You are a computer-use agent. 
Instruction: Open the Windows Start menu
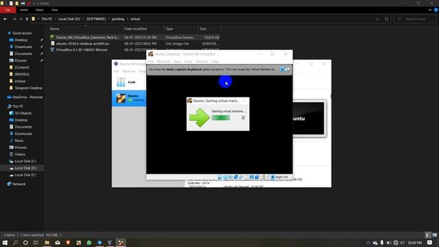point(5,242)
